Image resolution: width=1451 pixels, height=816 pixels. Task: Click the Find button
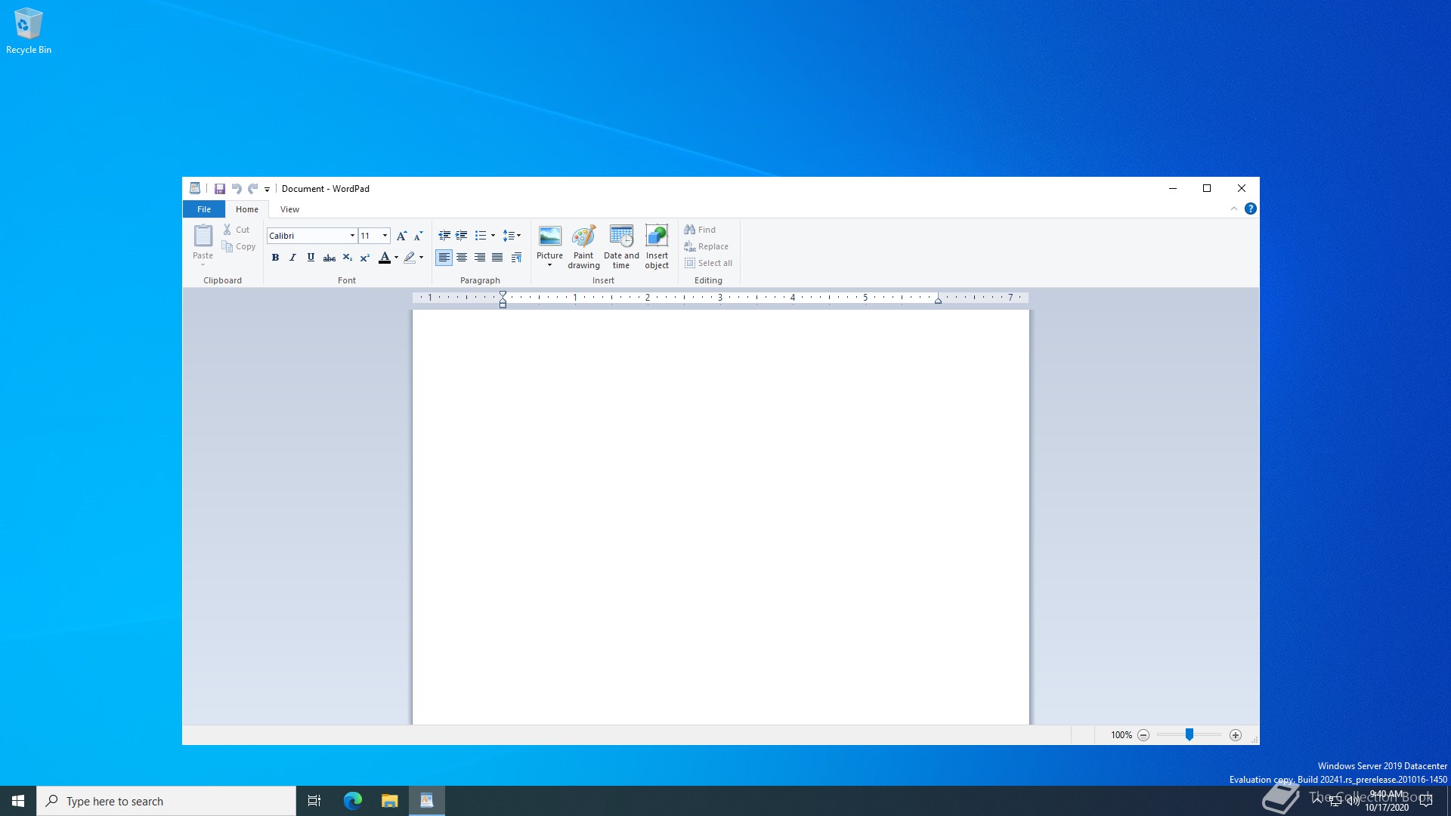tap(700, 230)
